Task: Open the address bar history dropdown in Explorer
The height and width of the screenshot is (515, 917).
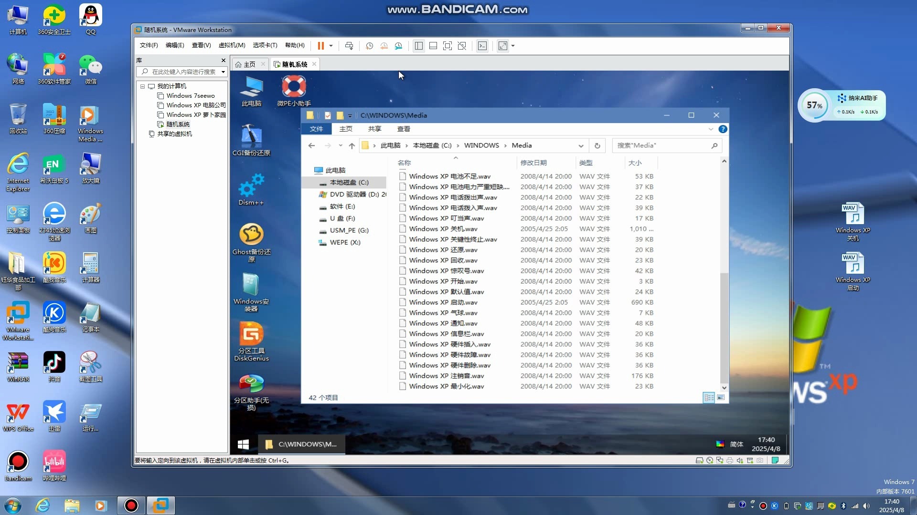Action: pos(581,145)
